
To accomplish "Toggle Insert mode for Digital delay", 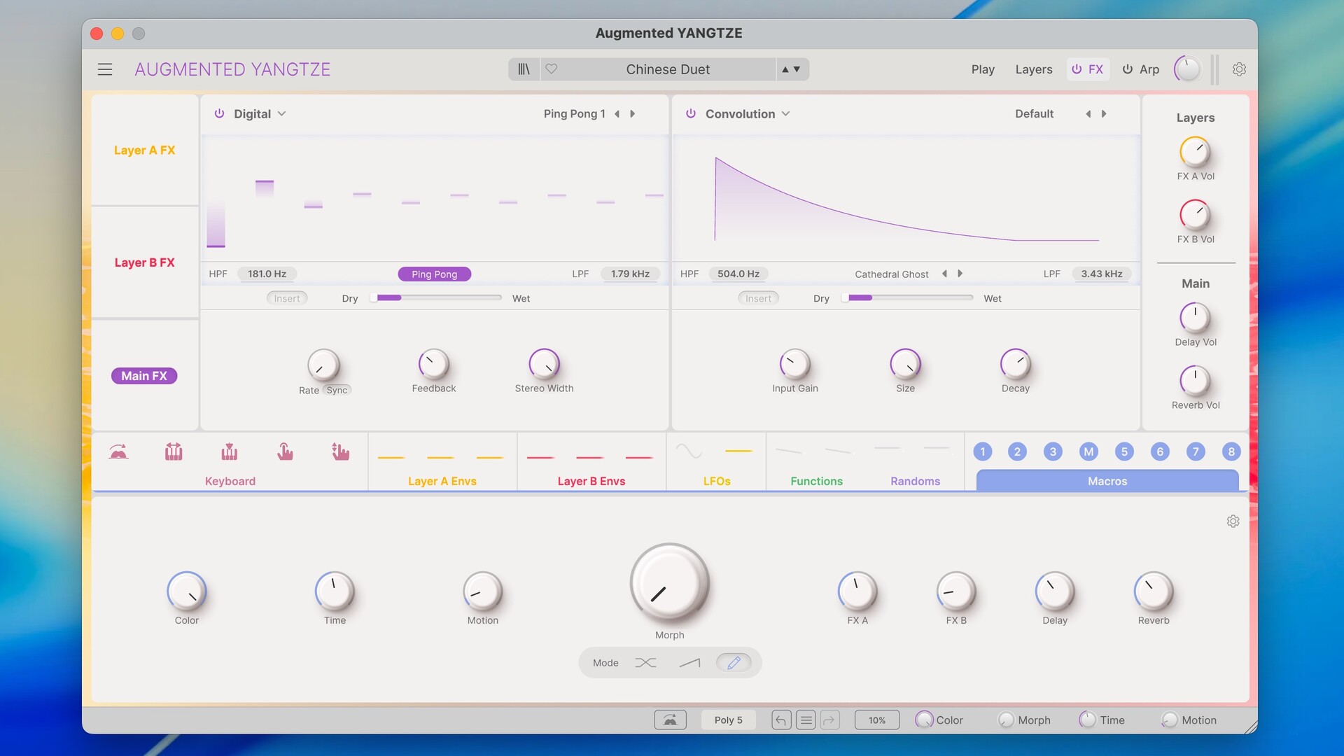I will tap(287, 298).
